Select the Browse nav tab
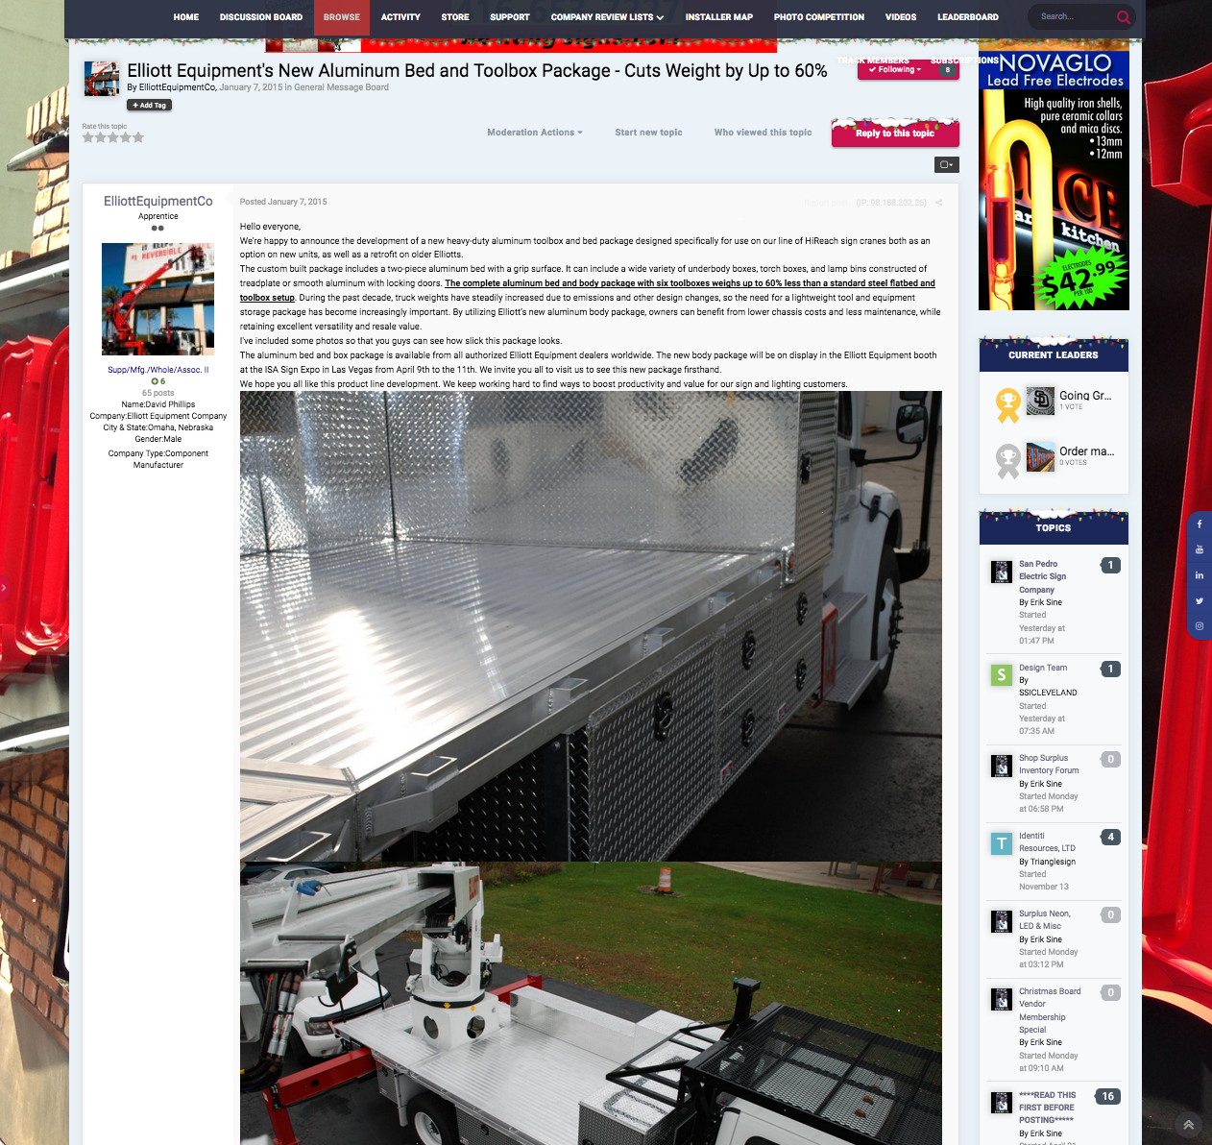Screen dimensions: 1212x1145 coord(342,17)
